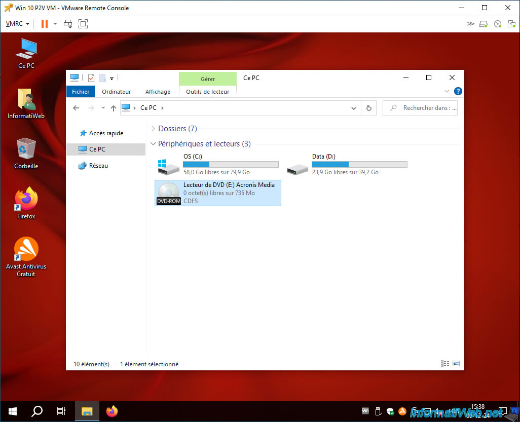
Task: Select the DVD drive E: Acronis Media
Action: (x=218, y=193)
